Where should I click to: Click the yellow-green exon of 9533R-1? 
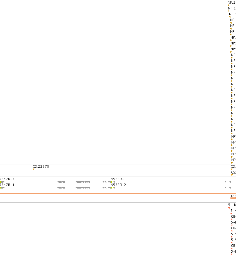click(x=111, y=182)
